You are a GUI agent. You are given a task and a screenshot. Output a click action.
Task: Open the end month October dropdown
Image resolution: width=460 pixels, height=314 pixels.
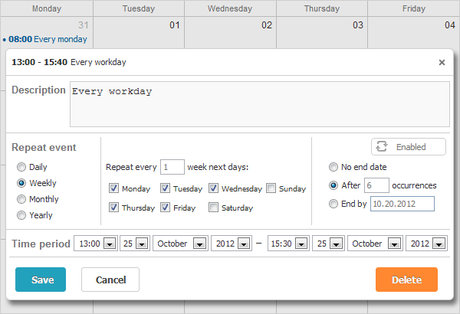tap(375, 244)
